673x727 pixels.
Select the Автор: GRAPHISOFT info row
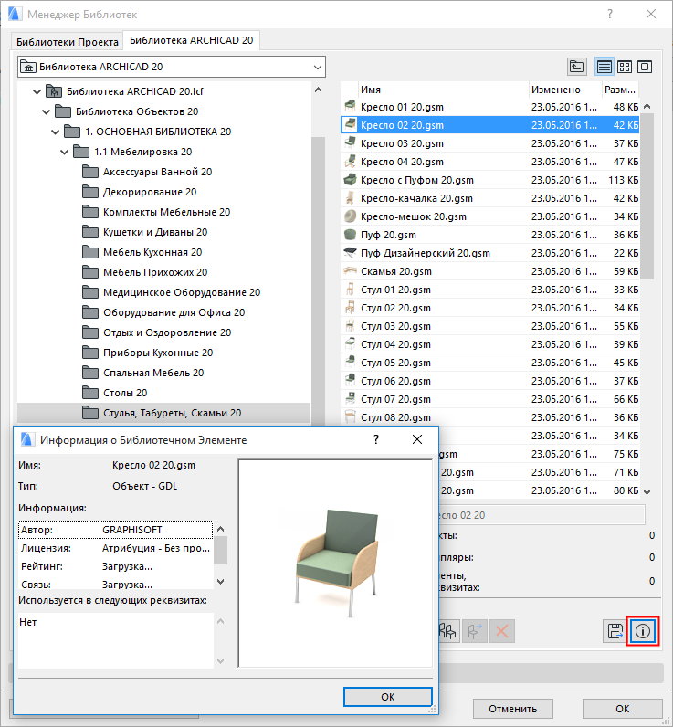(115, 530)
